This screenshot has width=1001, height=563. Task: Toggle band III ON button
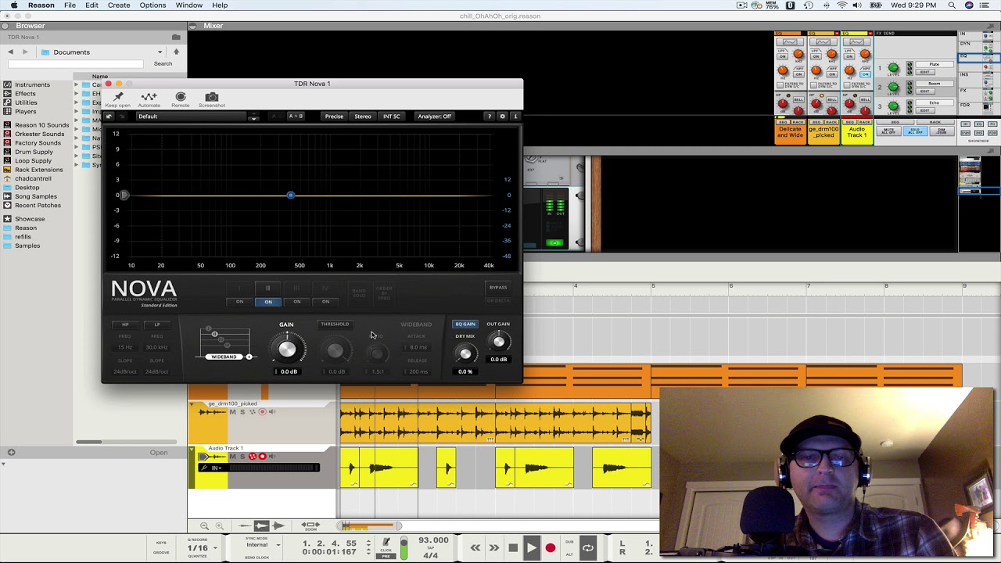pyautogui.click(x=296, y=302)
